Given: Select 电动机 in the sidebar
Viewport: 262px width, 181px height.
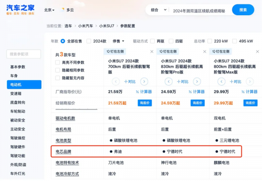Looking at the screenshot, I should (24, 85).
